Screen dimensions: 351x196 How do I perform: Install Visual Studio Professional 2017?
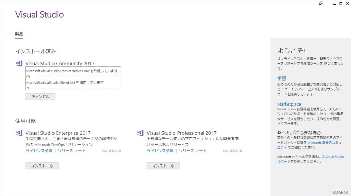(x=163, y=166)
